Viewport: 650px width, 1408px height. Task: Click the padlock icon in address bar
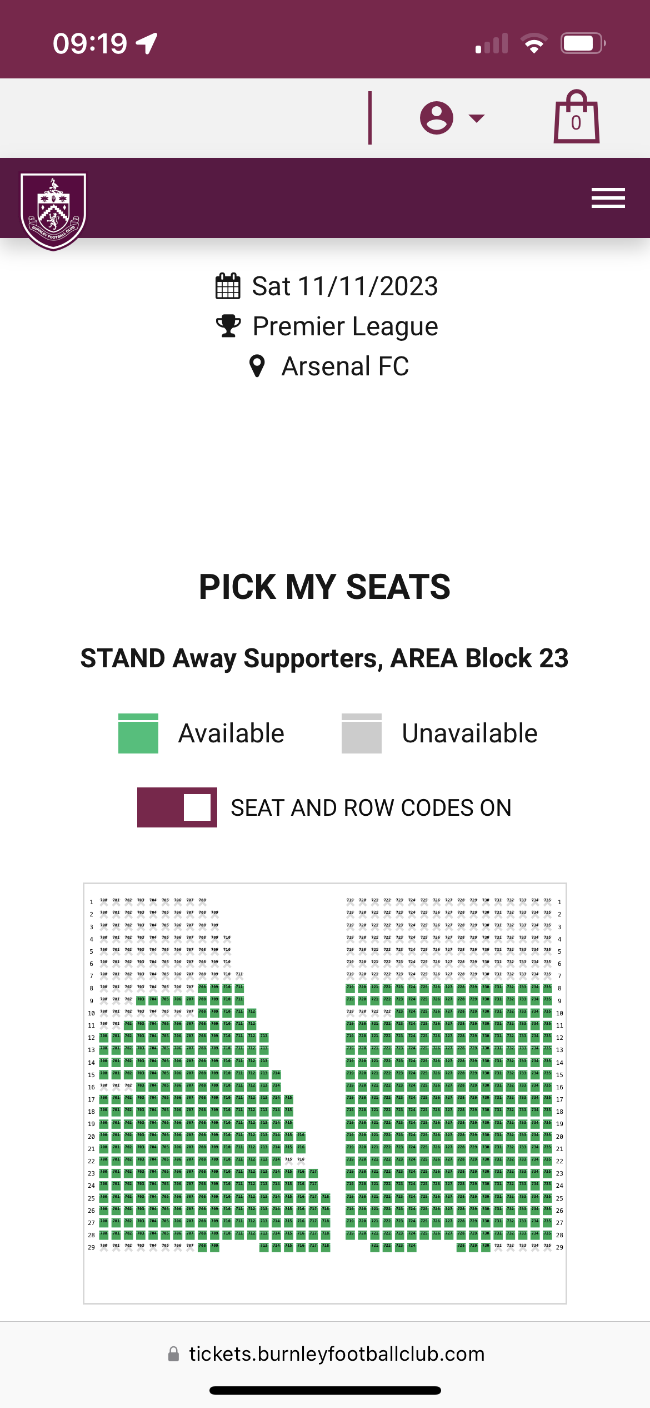[x=174, y=1354]
